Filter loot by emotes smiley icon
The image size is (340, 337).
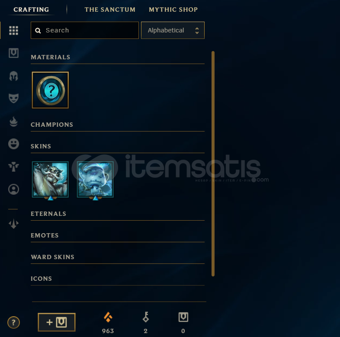point(13,144)
